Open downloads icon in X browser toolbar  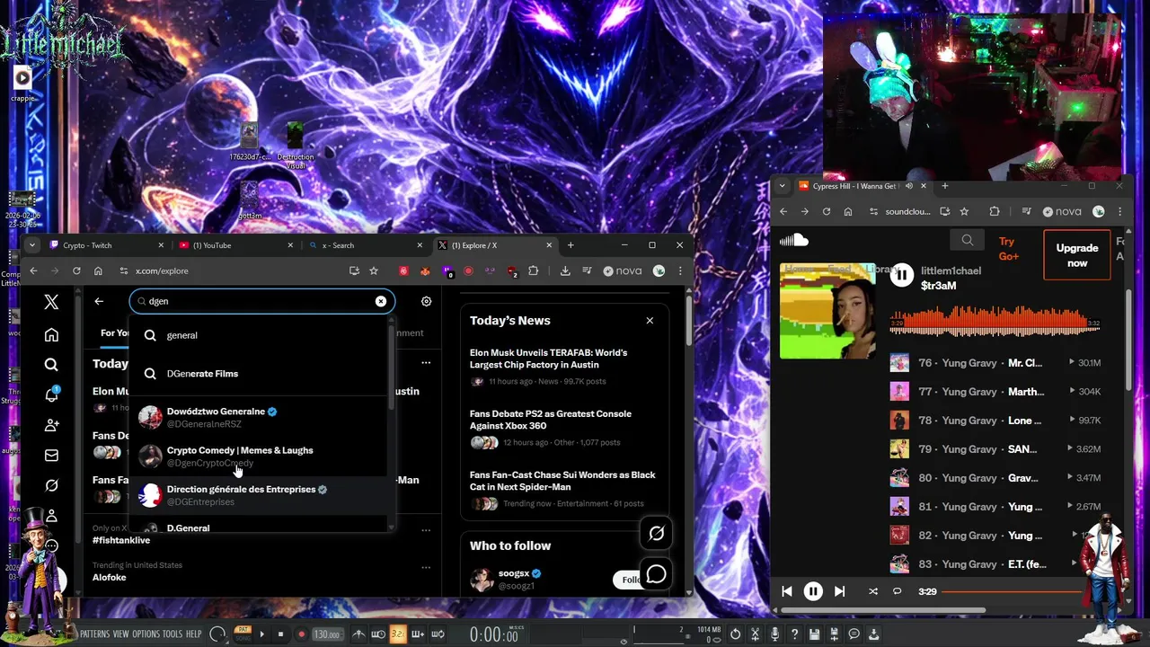(565, 270)
